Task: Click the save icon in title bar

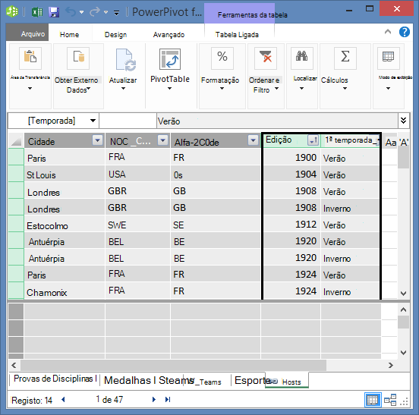Action: (x=54, y=12)
